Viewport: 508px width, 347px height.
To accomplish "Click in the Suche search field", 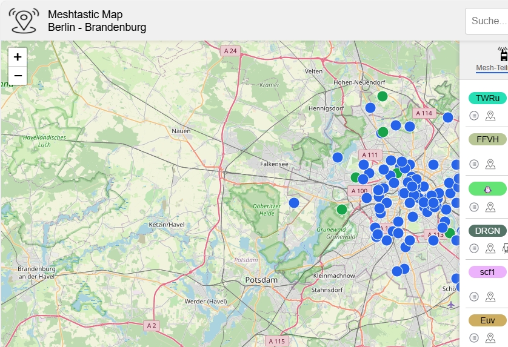I will tap(488, 21).
